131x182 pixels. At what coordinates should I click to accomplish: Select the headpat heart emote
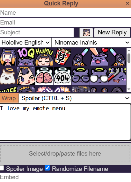tap(99, 57)
